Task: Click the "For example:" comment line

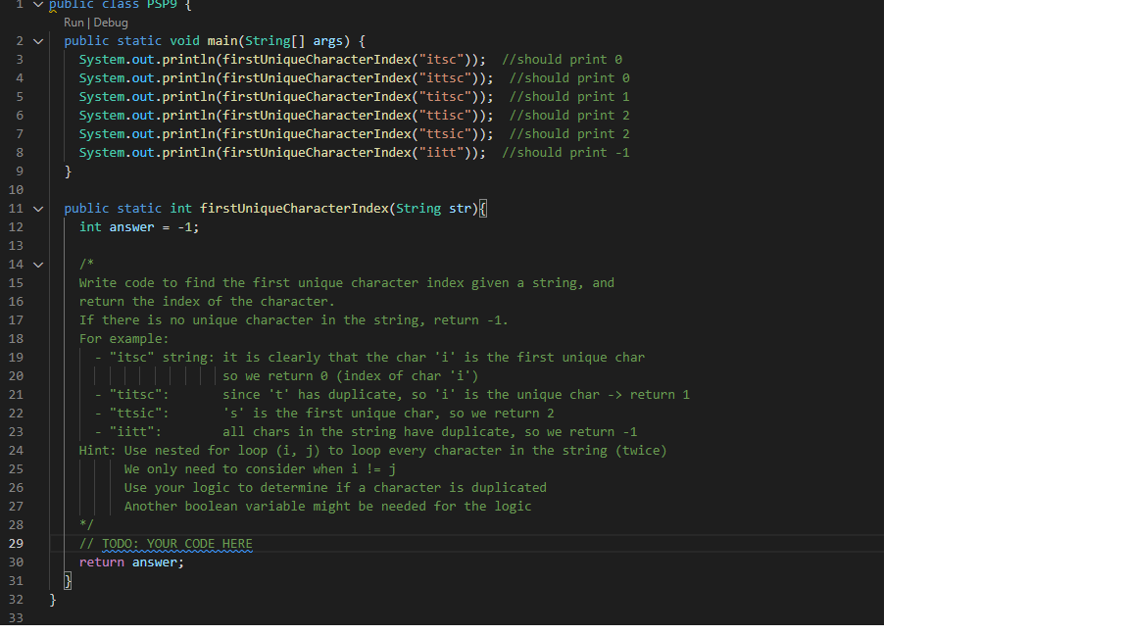Action: [x=123, y=339]
